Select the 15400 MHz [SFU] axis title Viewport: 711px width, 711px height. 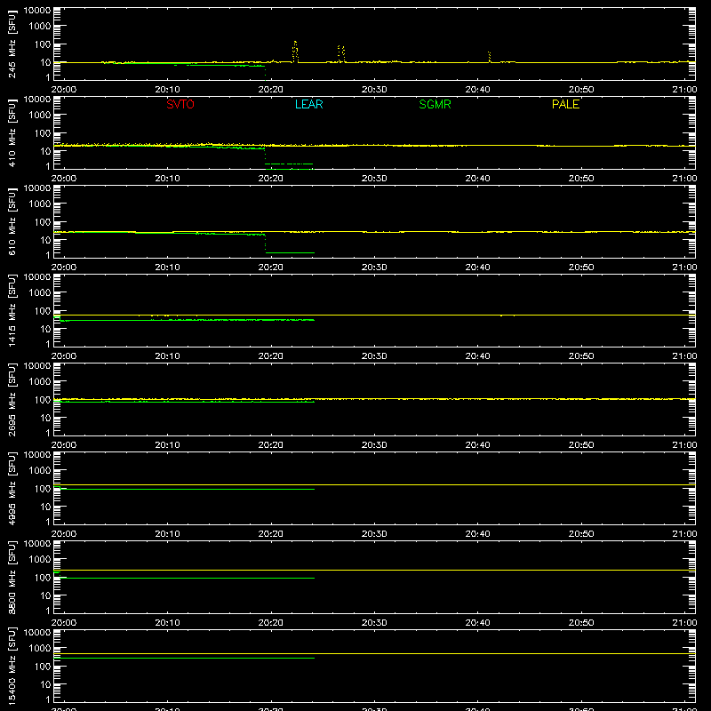(x=12, y=666)
